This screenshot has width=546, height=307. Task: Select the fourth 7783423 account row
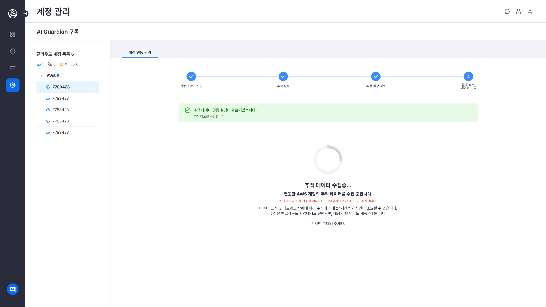[68, 121]
